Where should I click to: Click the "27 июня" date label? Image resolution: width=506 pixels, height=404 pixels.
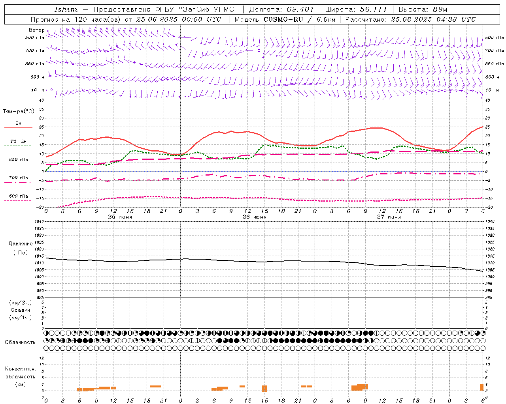[389, 217]
